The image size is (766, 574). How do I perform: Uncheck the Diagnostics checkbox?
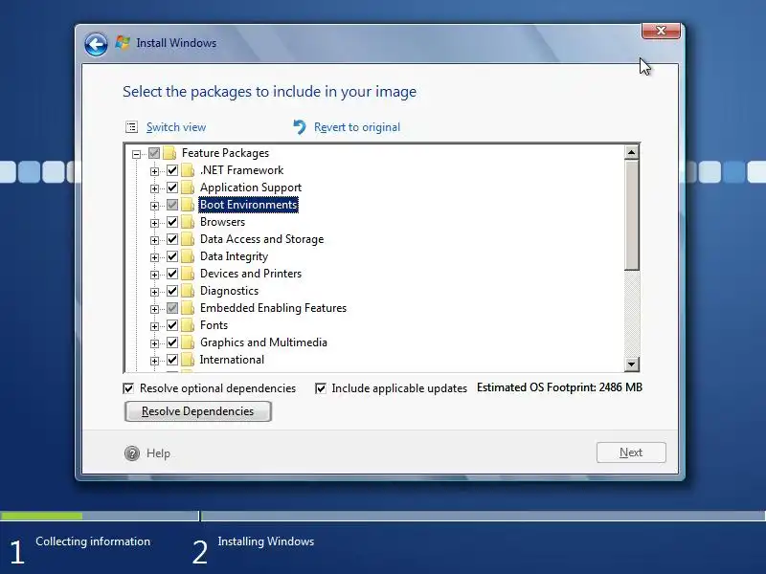click(x=172, y=291)
